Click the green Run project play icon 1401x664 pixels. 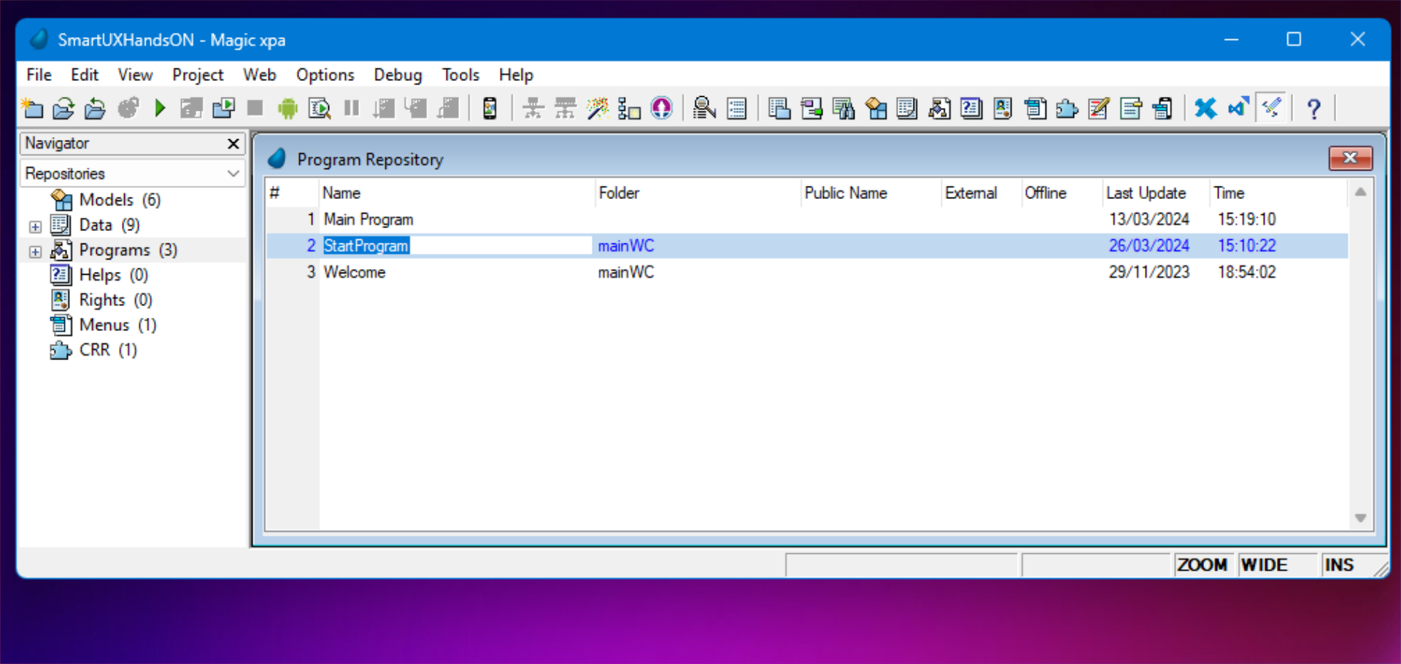pyautogui.click(x=160, y=109)
